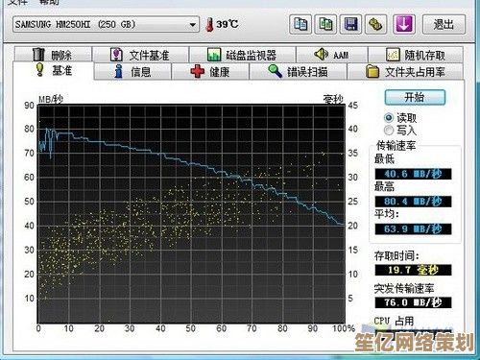Switch to the AAM tab

point(332,55)
